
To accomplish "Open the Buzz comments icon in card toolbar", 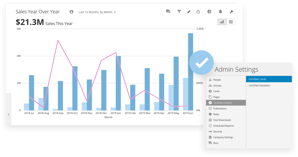I will [x=168, y=12].
